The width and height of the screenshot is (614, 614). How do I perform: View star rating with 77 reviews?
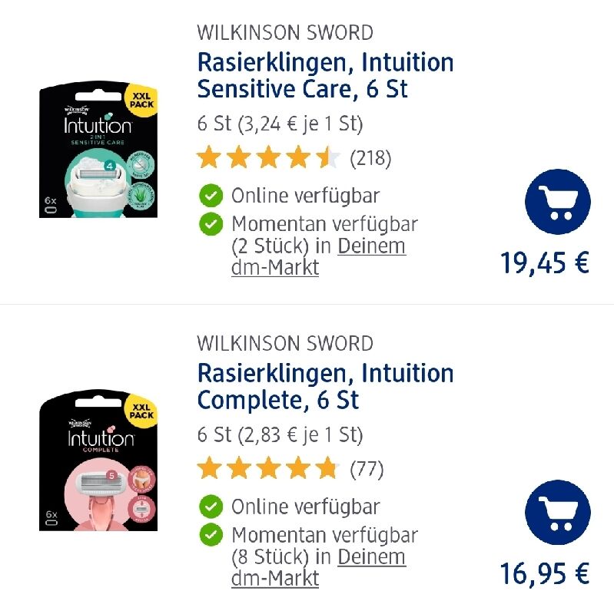click(290, 469)
